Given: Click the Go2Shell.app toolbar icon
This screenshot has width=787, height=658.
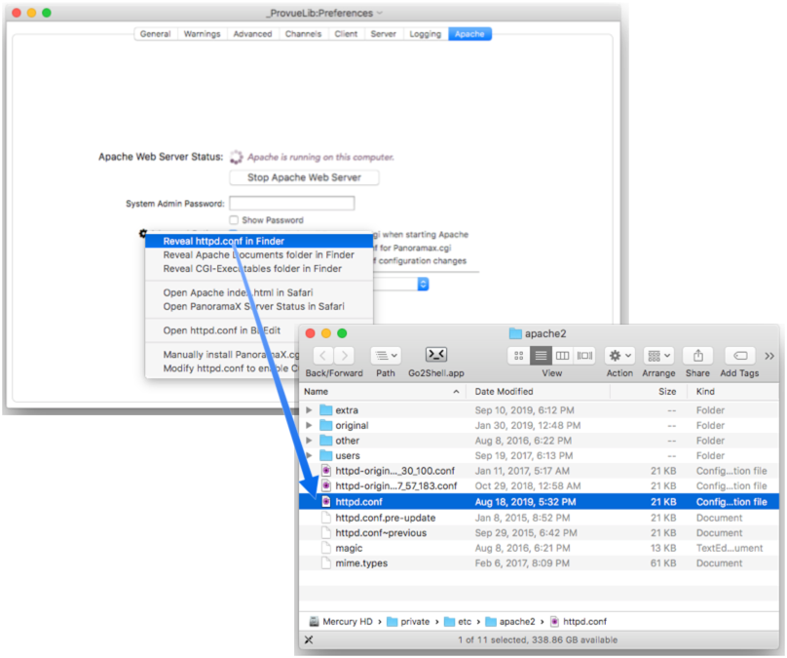Looking at the screenshot, I should click(436, 355).
